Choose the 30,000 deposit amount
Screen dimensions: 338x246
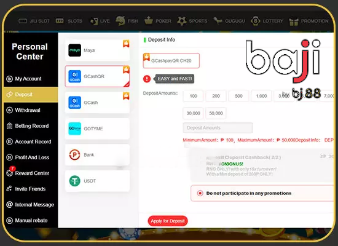click(x=194, y=113)
